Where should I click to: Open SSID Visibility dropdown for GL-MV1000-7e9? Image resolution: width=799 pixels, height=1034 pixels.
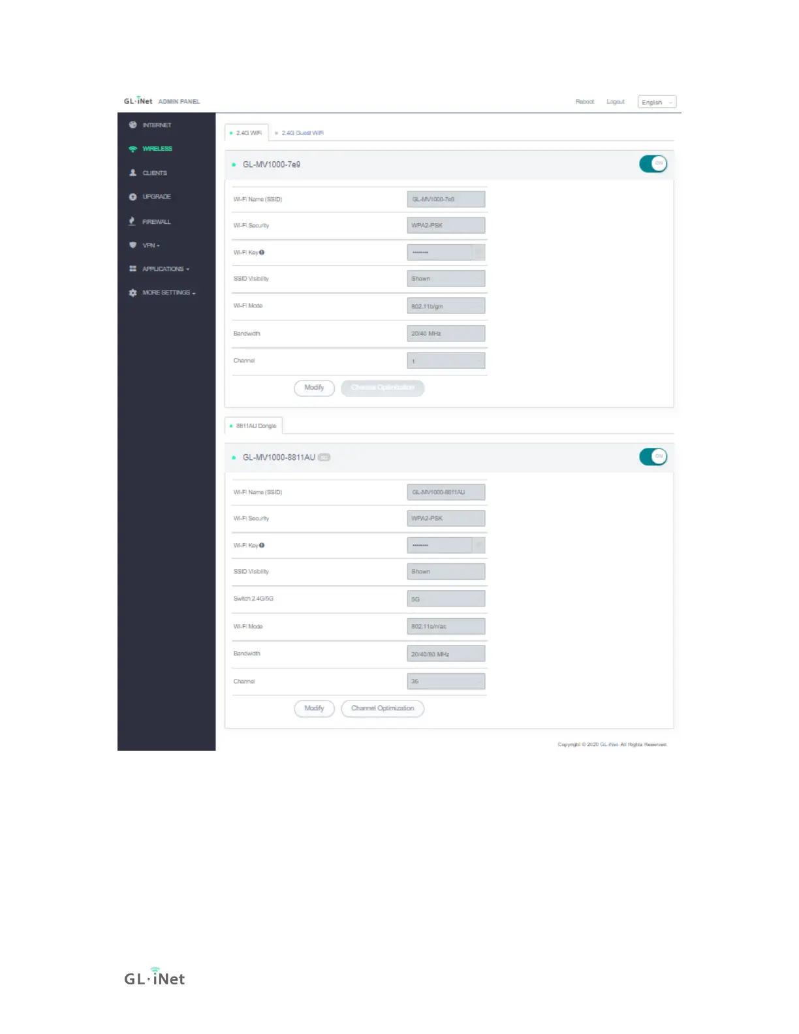coord(446,279)
